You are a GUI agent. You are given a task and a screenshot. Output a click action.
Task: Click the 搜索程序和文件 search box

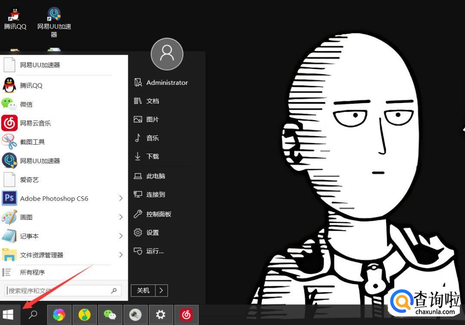tap(58, 291)
